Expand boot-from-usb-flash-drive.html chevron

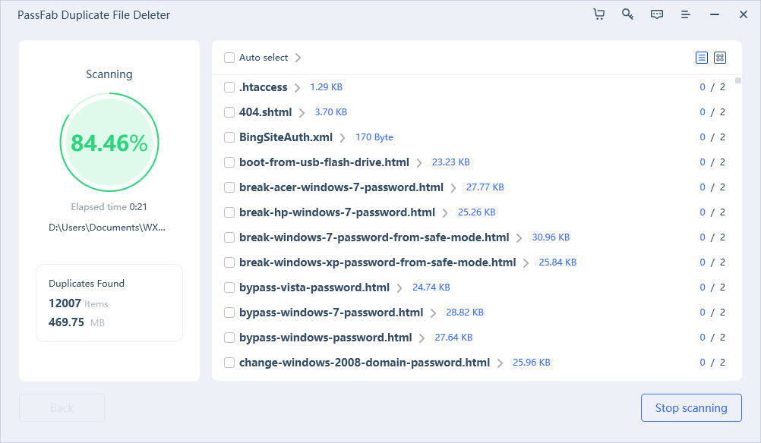pyautogui.click(x=419, y=162)
